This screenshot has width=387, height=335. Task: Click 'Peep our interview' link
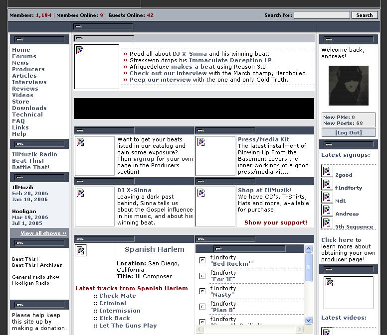tap(160, 80)
